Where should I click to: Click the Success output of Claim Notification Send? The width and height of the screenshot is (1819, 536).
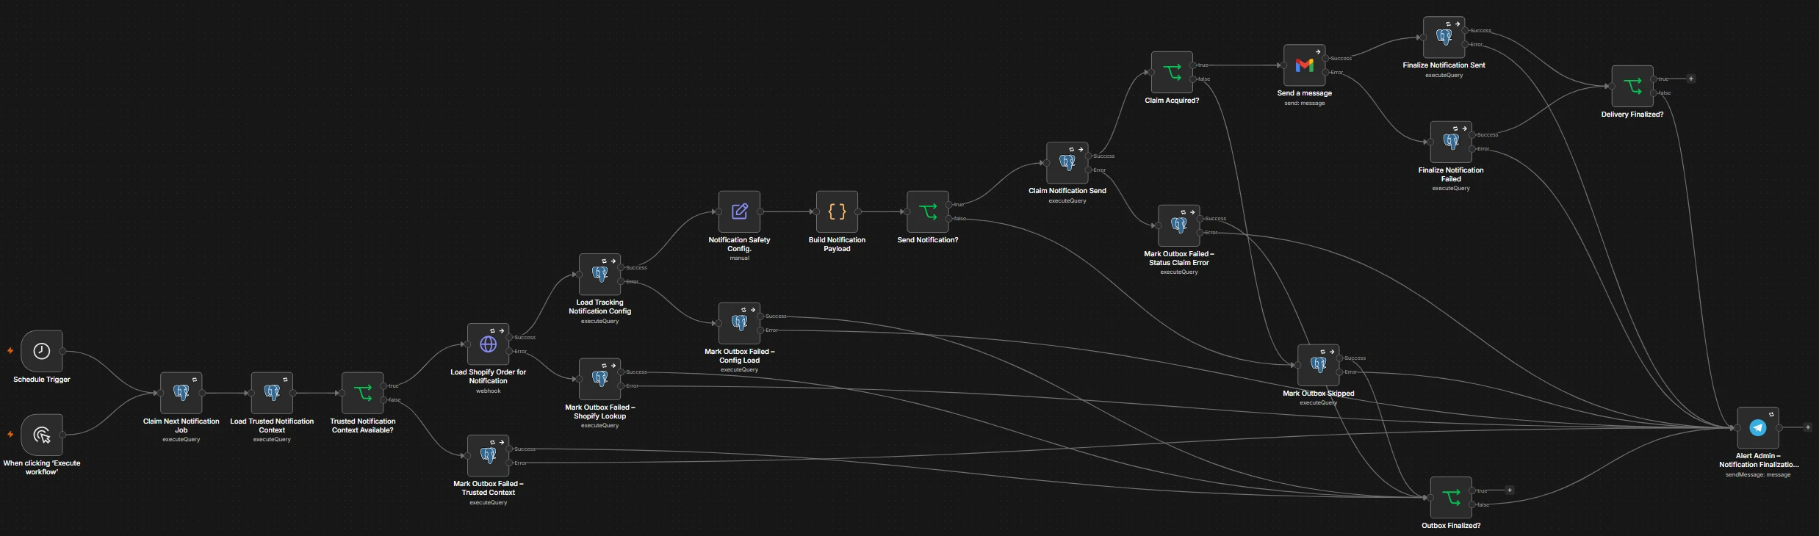(1089, 156)
